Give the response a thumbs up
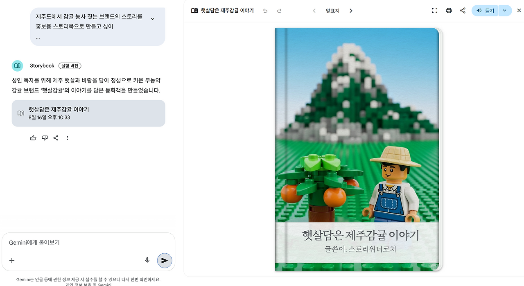 tap(33, 138)
